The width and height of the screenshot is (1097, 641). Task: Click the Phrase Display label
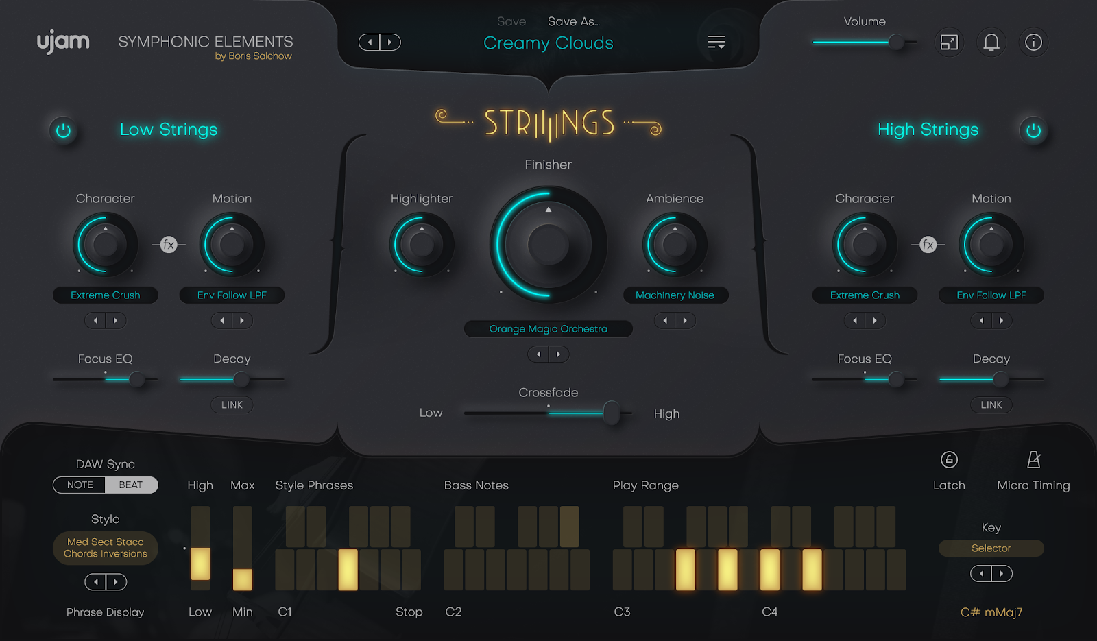pyautogui.click(x=106, y=612)
